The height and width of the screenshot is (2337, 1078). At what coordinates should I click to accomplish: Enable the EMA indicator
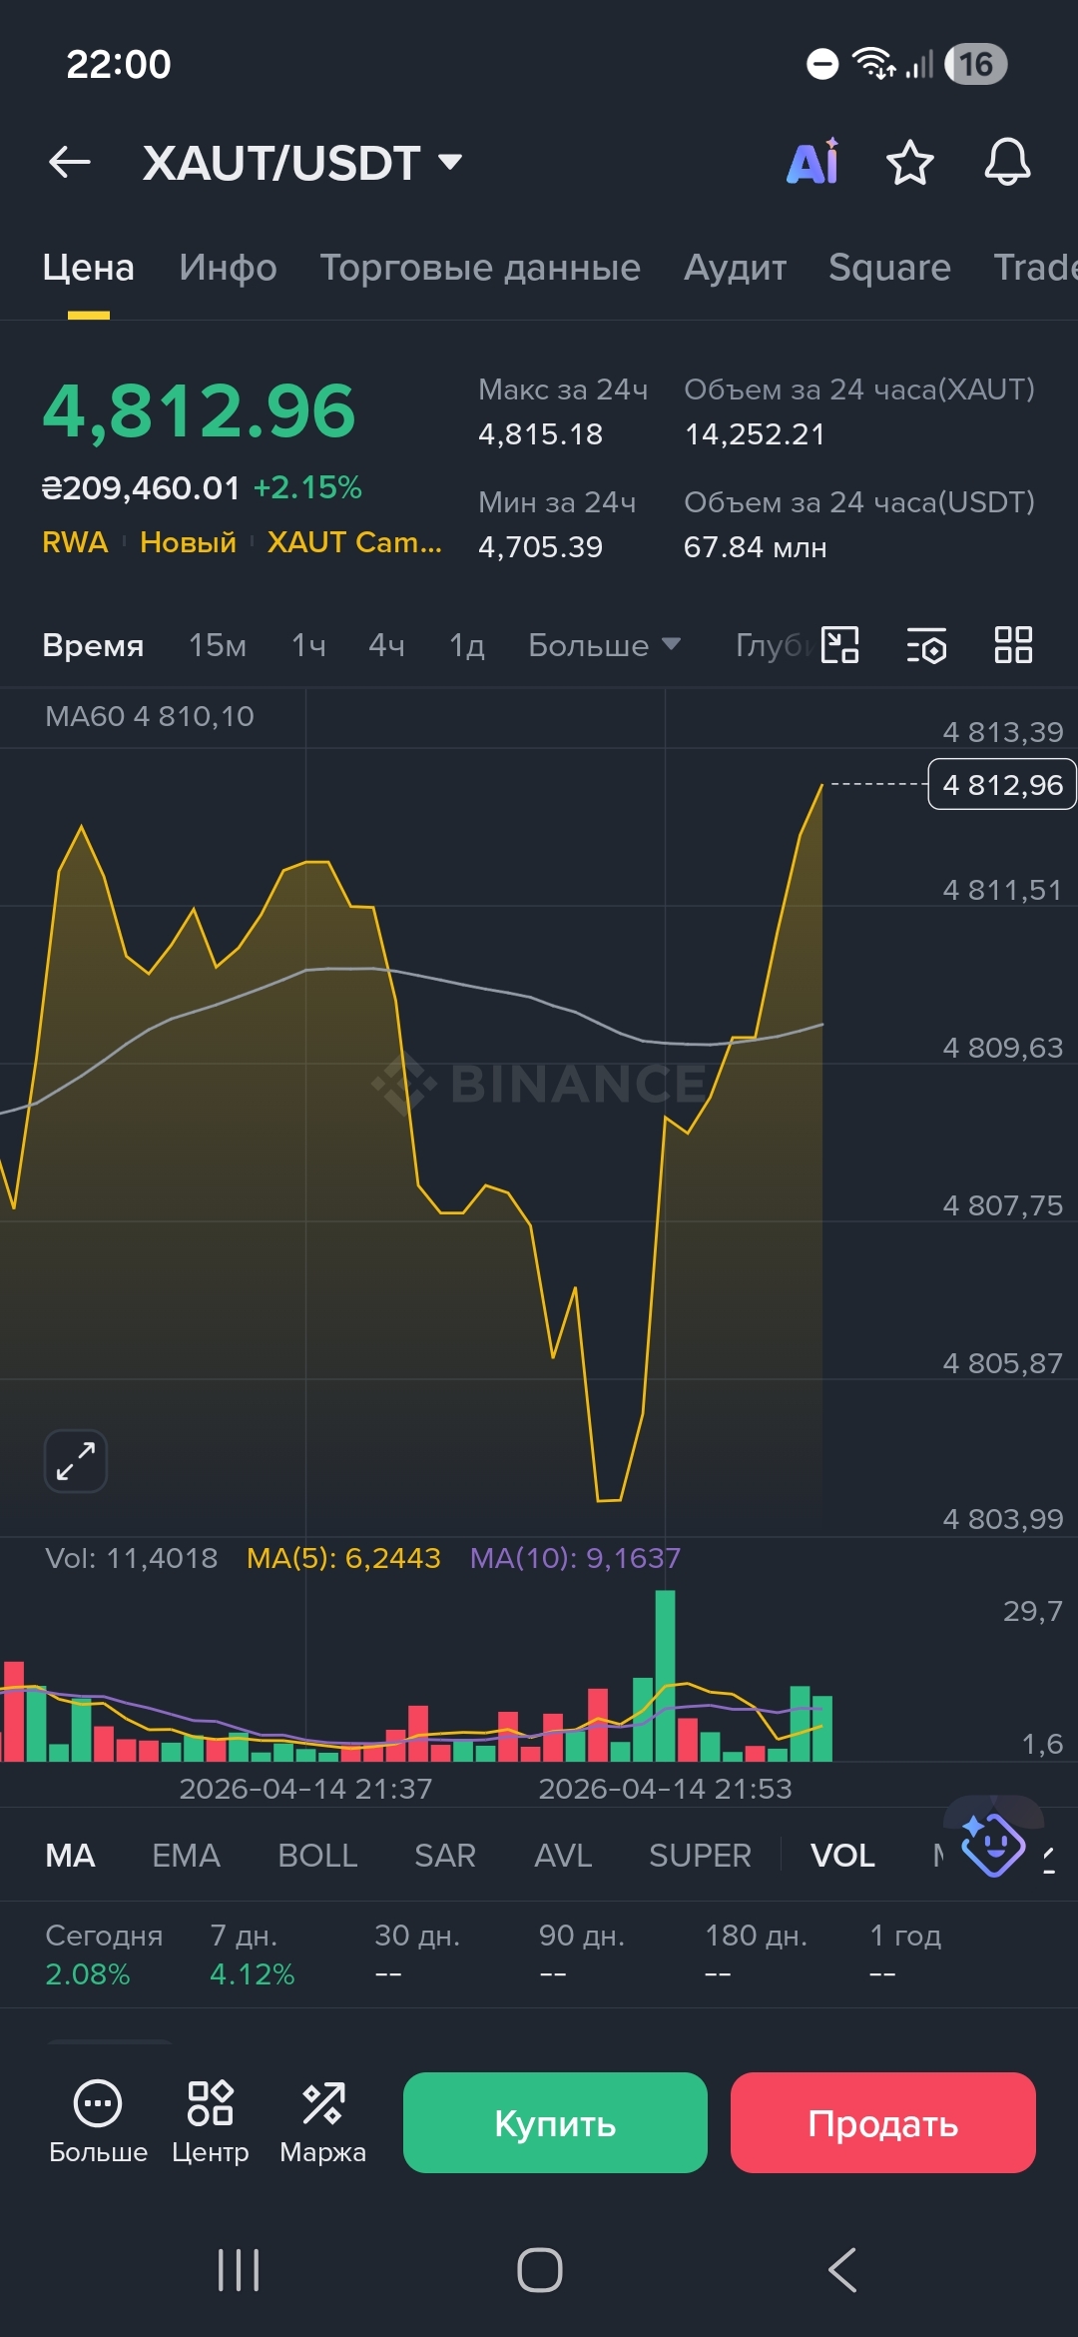coord(186,1856)
